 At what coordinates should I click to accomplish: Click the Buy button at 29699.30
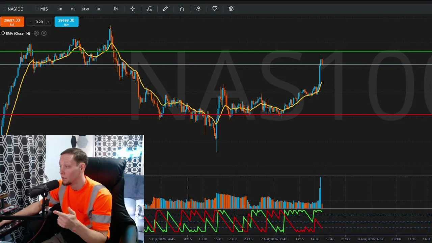pos(66,22)
